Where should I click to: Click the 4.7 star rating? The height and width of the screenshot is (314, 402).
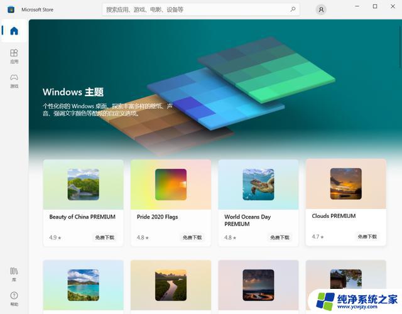pos(318,237)
